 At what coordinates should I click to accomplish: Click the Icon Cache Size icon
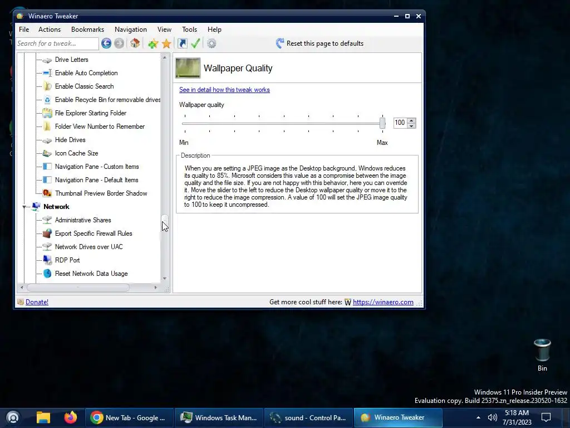tap(47, 153)
